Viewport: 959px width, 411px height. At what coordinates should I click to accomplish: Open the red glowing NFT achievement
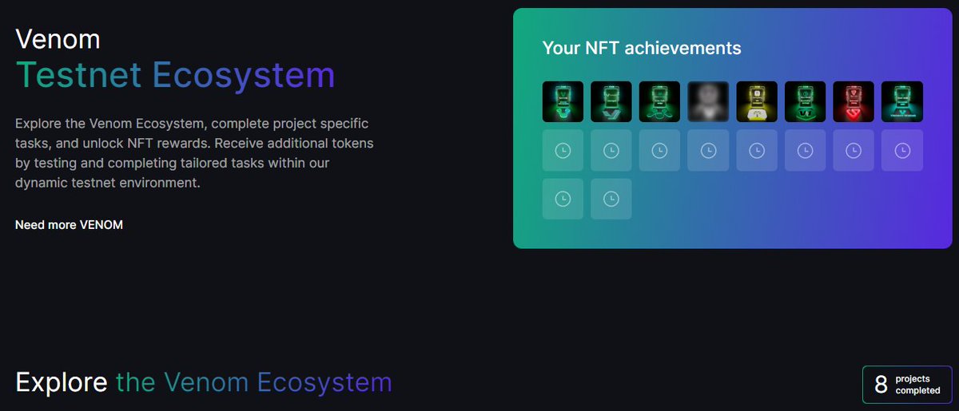(854, 102)
